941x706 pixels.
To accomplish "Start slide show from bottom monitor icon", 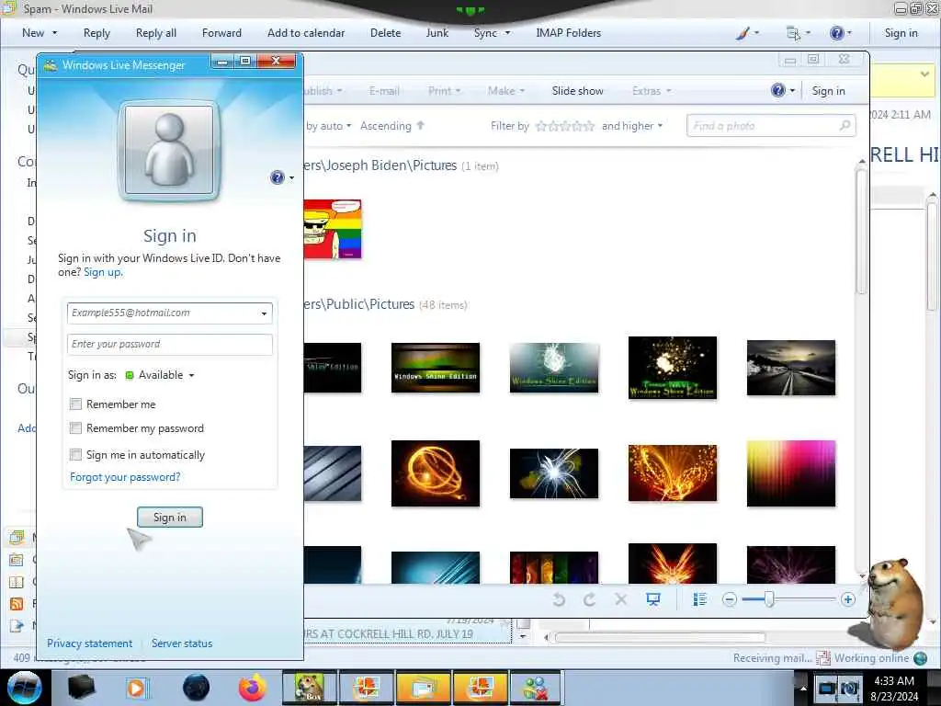I will (653, 599).
